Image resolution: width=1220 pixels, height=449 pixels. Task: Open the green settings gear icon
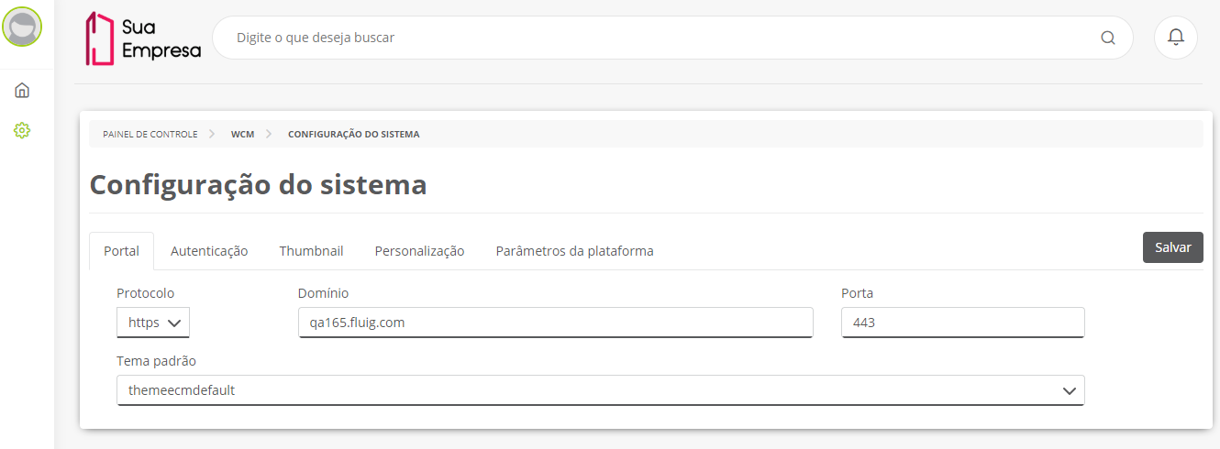pos(22,131)
